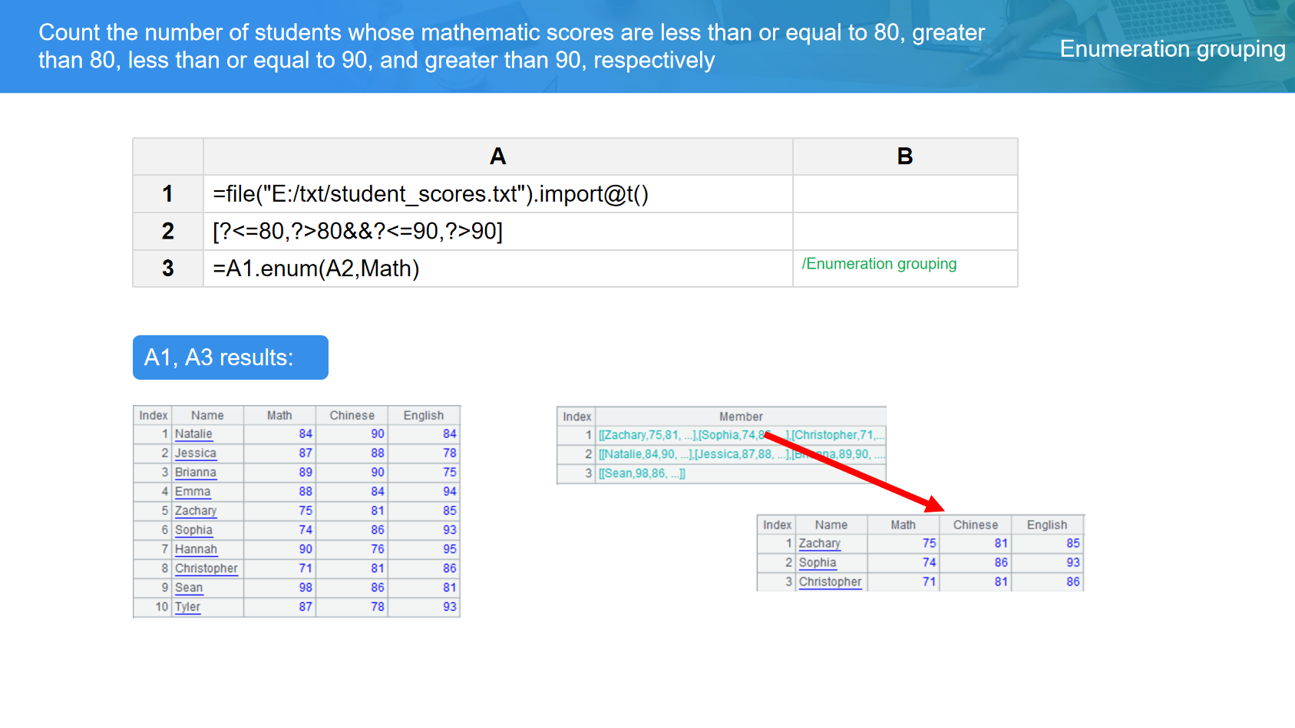Select the Hannah name link
This screenshot has height=728, width=1295.
pos(196,549)
